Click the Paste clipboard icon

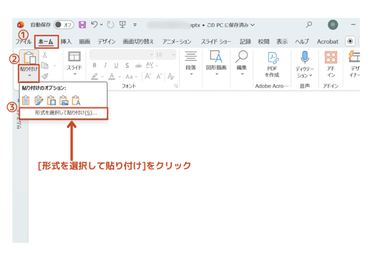click(30, 57)
